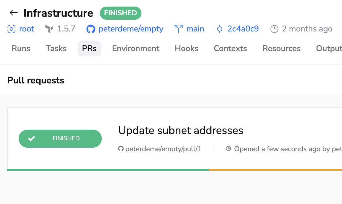Click the commit icon beside 2c4a0c9
The width and height of the screenshot is (342, 204).
219,29
